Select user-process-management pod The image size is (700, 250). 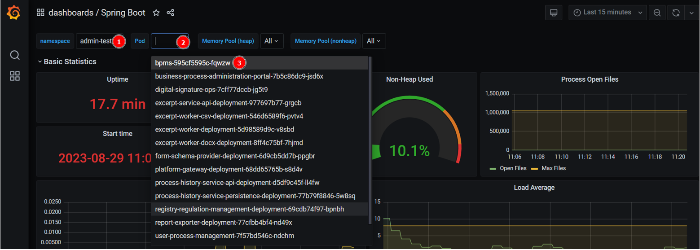point(260,236)
